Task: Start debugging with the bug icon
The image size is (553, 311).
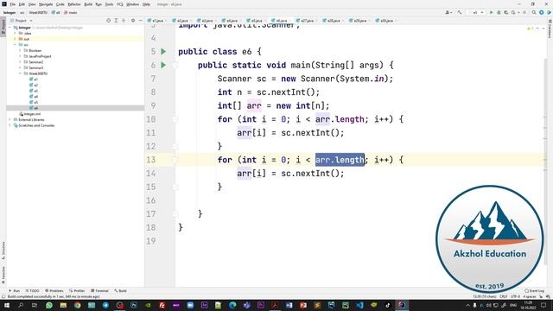Action: tap(499, 12)
